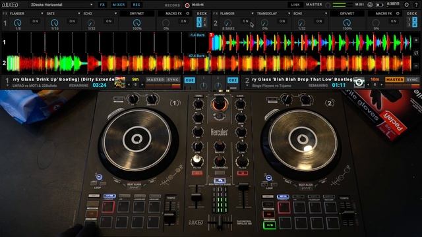The height and width of the screenshot is (237, 422).
Task: Click the FX 2 Flanger knob showing 8 bars
Action: (x=228, y=23)
